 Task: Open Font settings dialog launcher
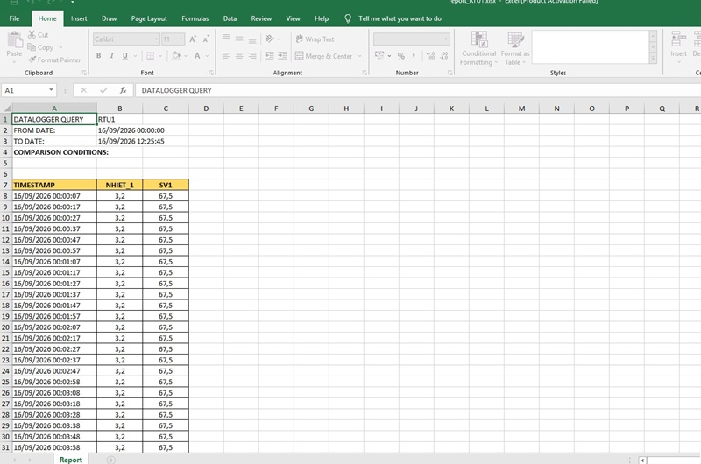[211, 73]
